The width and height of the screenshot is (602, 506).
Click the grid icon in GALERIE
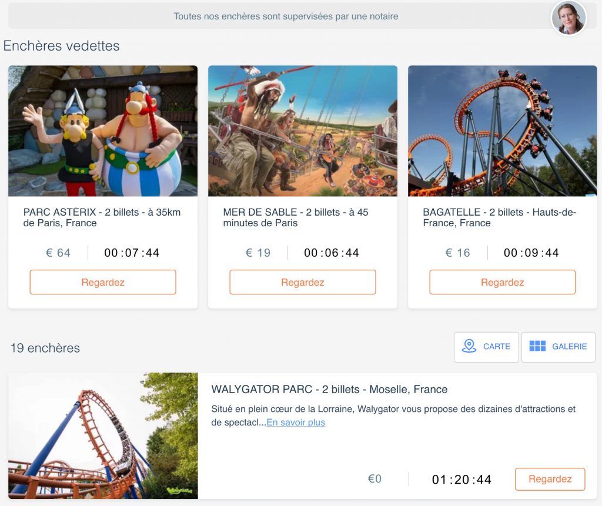click(537, 346)
